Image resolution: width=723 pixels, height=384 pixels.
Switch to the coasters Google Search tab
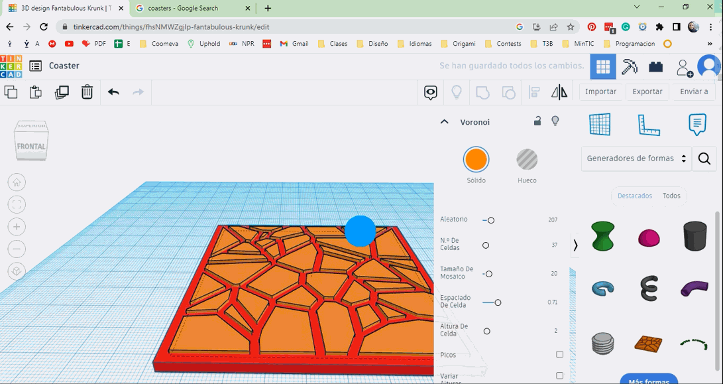194,9
